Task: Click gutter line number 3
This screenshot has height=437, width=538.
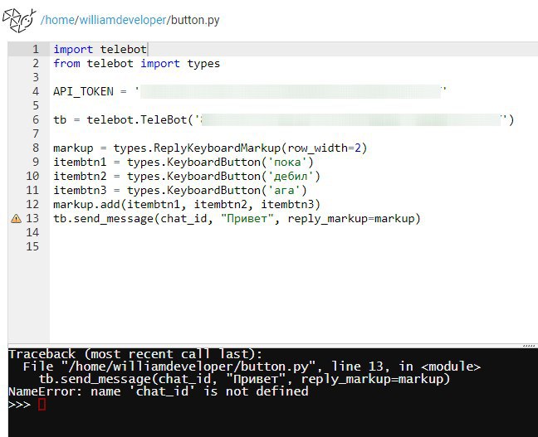Action: point(36,77)
